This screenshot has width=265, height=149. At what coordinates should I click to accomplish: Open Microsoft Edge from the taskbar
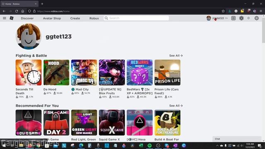pyautogui.click(x=81, y=145)
